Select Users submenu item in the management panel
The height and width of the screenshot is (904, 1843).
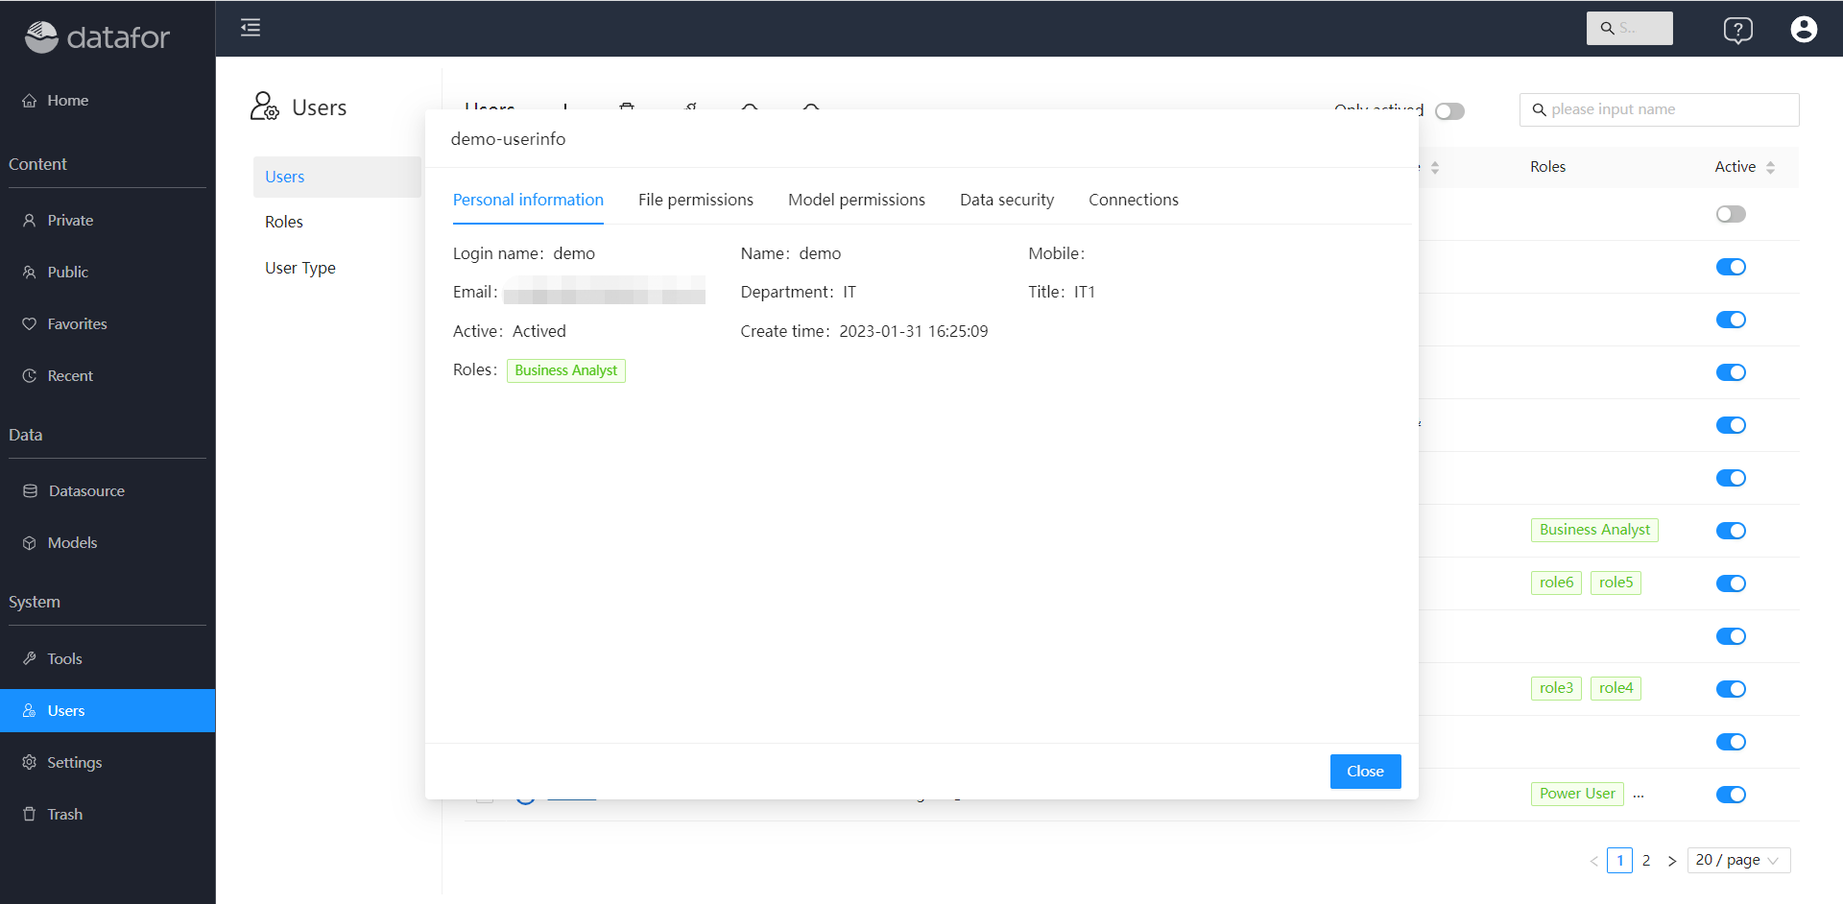click(x=337, y=177)
